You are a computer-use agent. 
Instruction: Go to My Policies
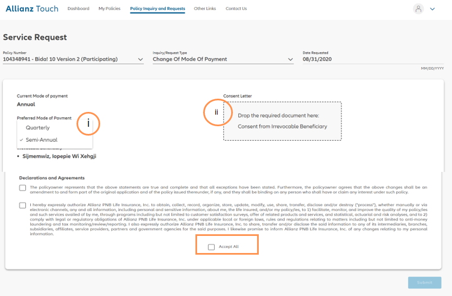(110, 9)
